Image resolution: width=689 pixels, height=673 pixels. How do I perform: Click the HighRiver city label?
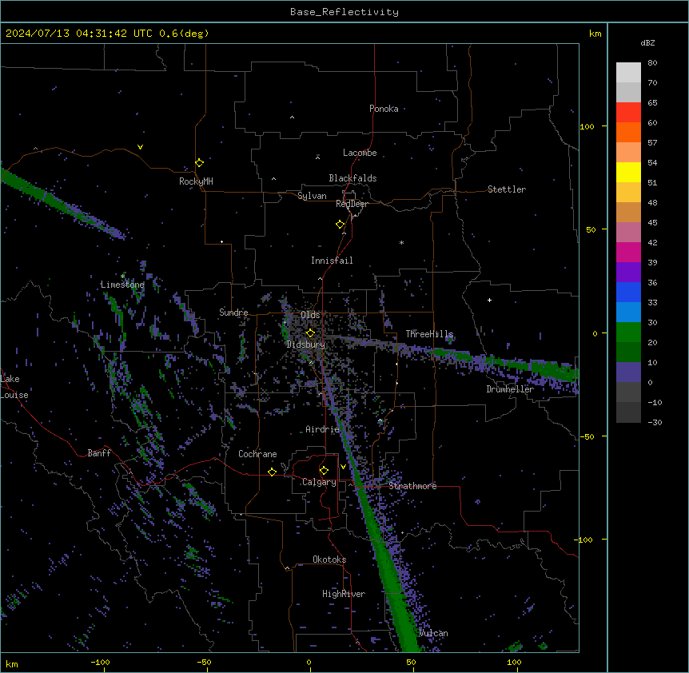pos(344,594)
